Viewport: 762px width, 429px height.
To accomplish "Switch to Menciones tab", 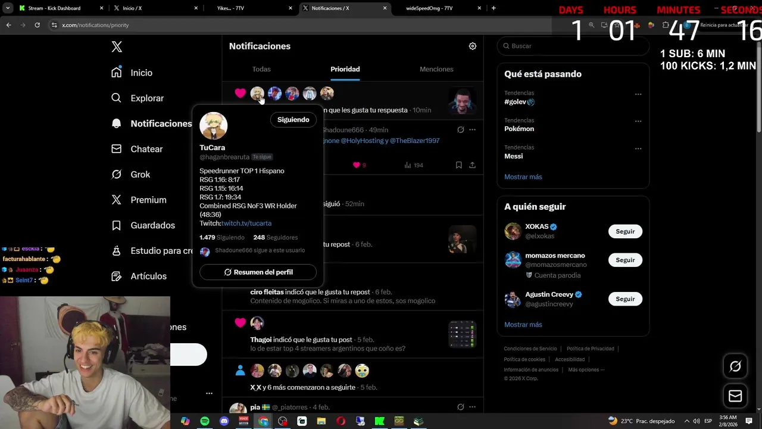I will pos(436,69).
